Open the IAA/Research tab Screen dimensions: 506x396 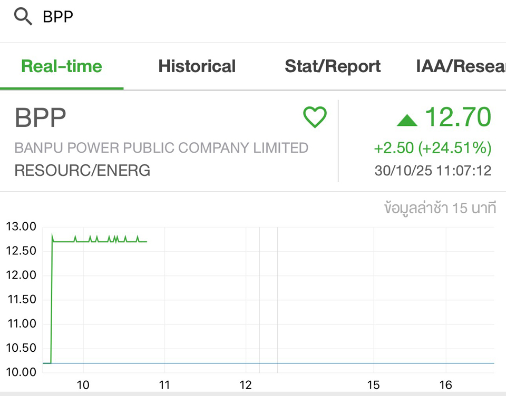point(460,66)
